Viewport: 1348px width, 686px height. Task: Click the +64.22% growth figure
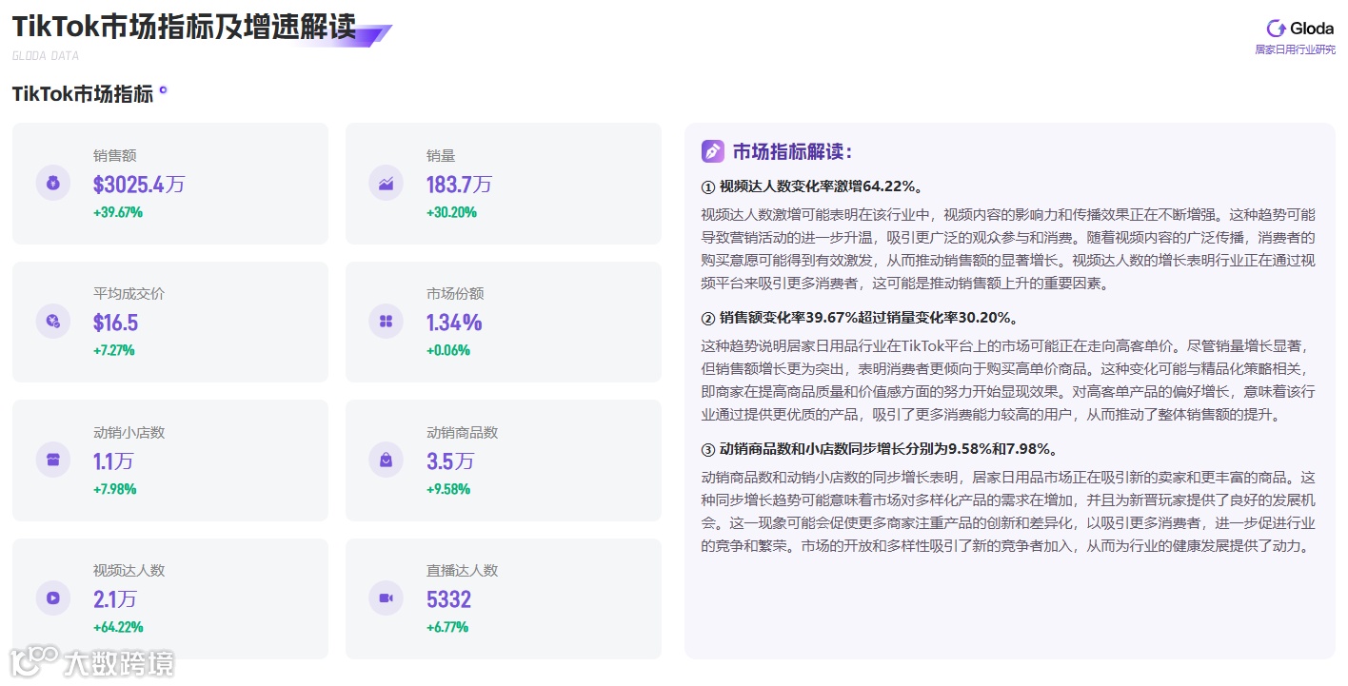[118, 627]
